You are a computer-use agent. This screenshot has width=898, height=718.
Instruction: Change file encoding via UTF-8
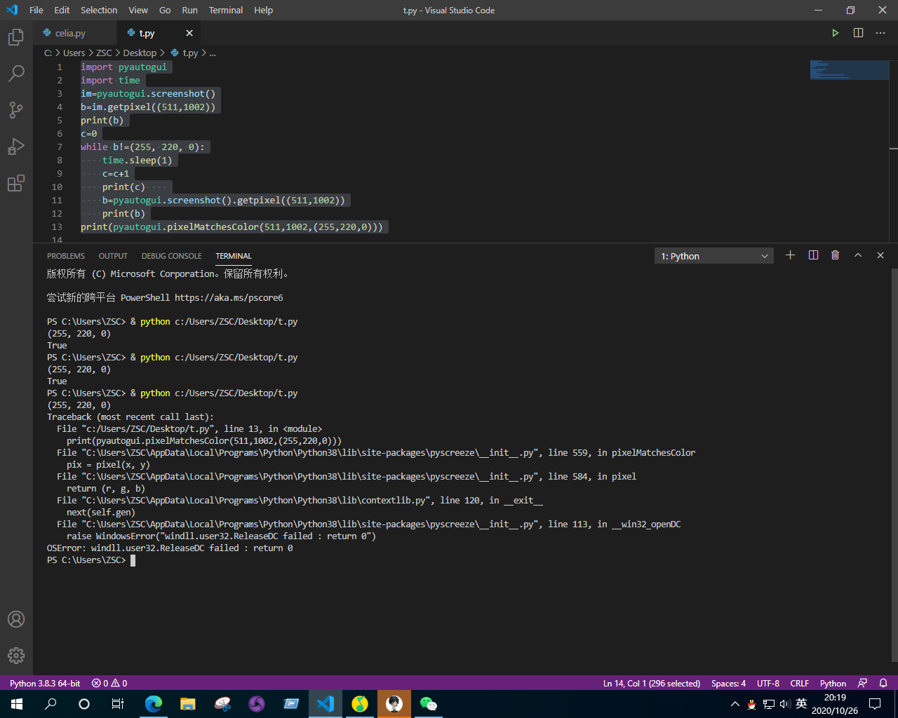click(768, 683)
